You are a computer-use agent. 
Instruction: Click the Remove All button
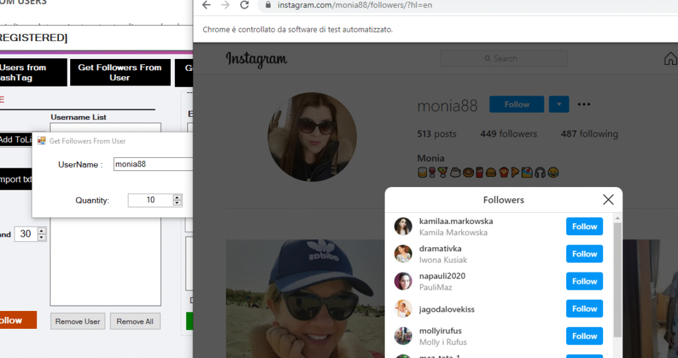(x=135, y=322)
